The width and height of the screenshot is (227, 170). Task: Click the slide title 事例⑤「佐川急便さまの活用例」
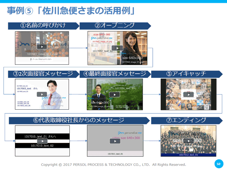pyautogui.click(x=71, y=11)
